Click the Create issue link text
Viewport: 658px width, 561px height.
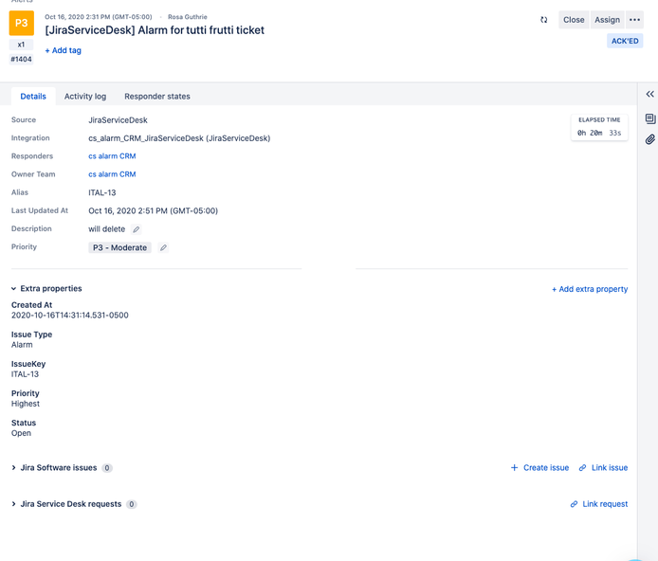tap(546, 467)
